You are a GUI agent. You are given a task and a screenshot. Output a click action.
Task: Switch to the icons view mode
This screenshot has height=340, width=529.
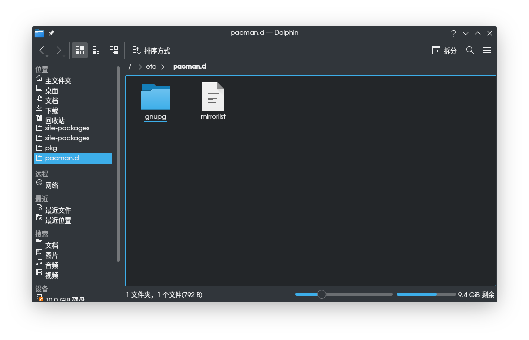point(79,50)
